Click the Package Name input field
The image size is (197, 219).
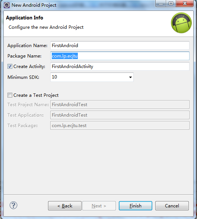(120, 56)
